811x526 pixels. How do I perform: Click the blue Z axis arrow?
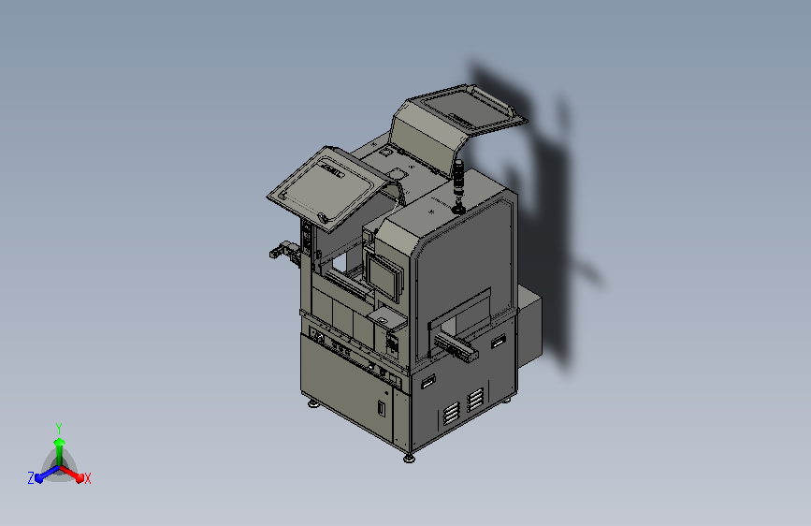[47, 475]
